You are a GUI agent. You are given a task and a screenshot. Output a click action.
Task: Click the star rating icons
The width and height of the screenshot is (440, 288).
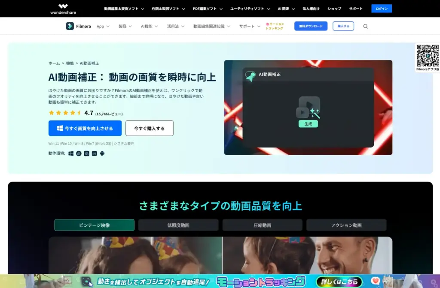click(65, 113)
